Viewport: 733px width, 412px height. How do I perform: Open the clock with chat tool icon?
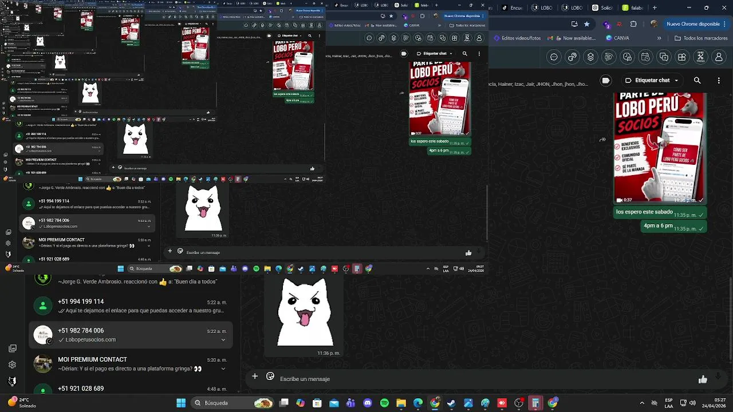[627, 57]
